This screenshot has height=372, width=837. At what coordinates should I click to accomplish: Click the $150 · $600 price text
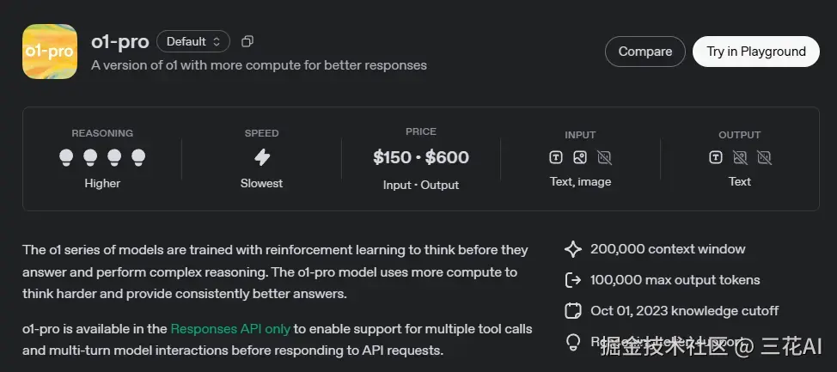pyautogui.click(x=421, y=157)
